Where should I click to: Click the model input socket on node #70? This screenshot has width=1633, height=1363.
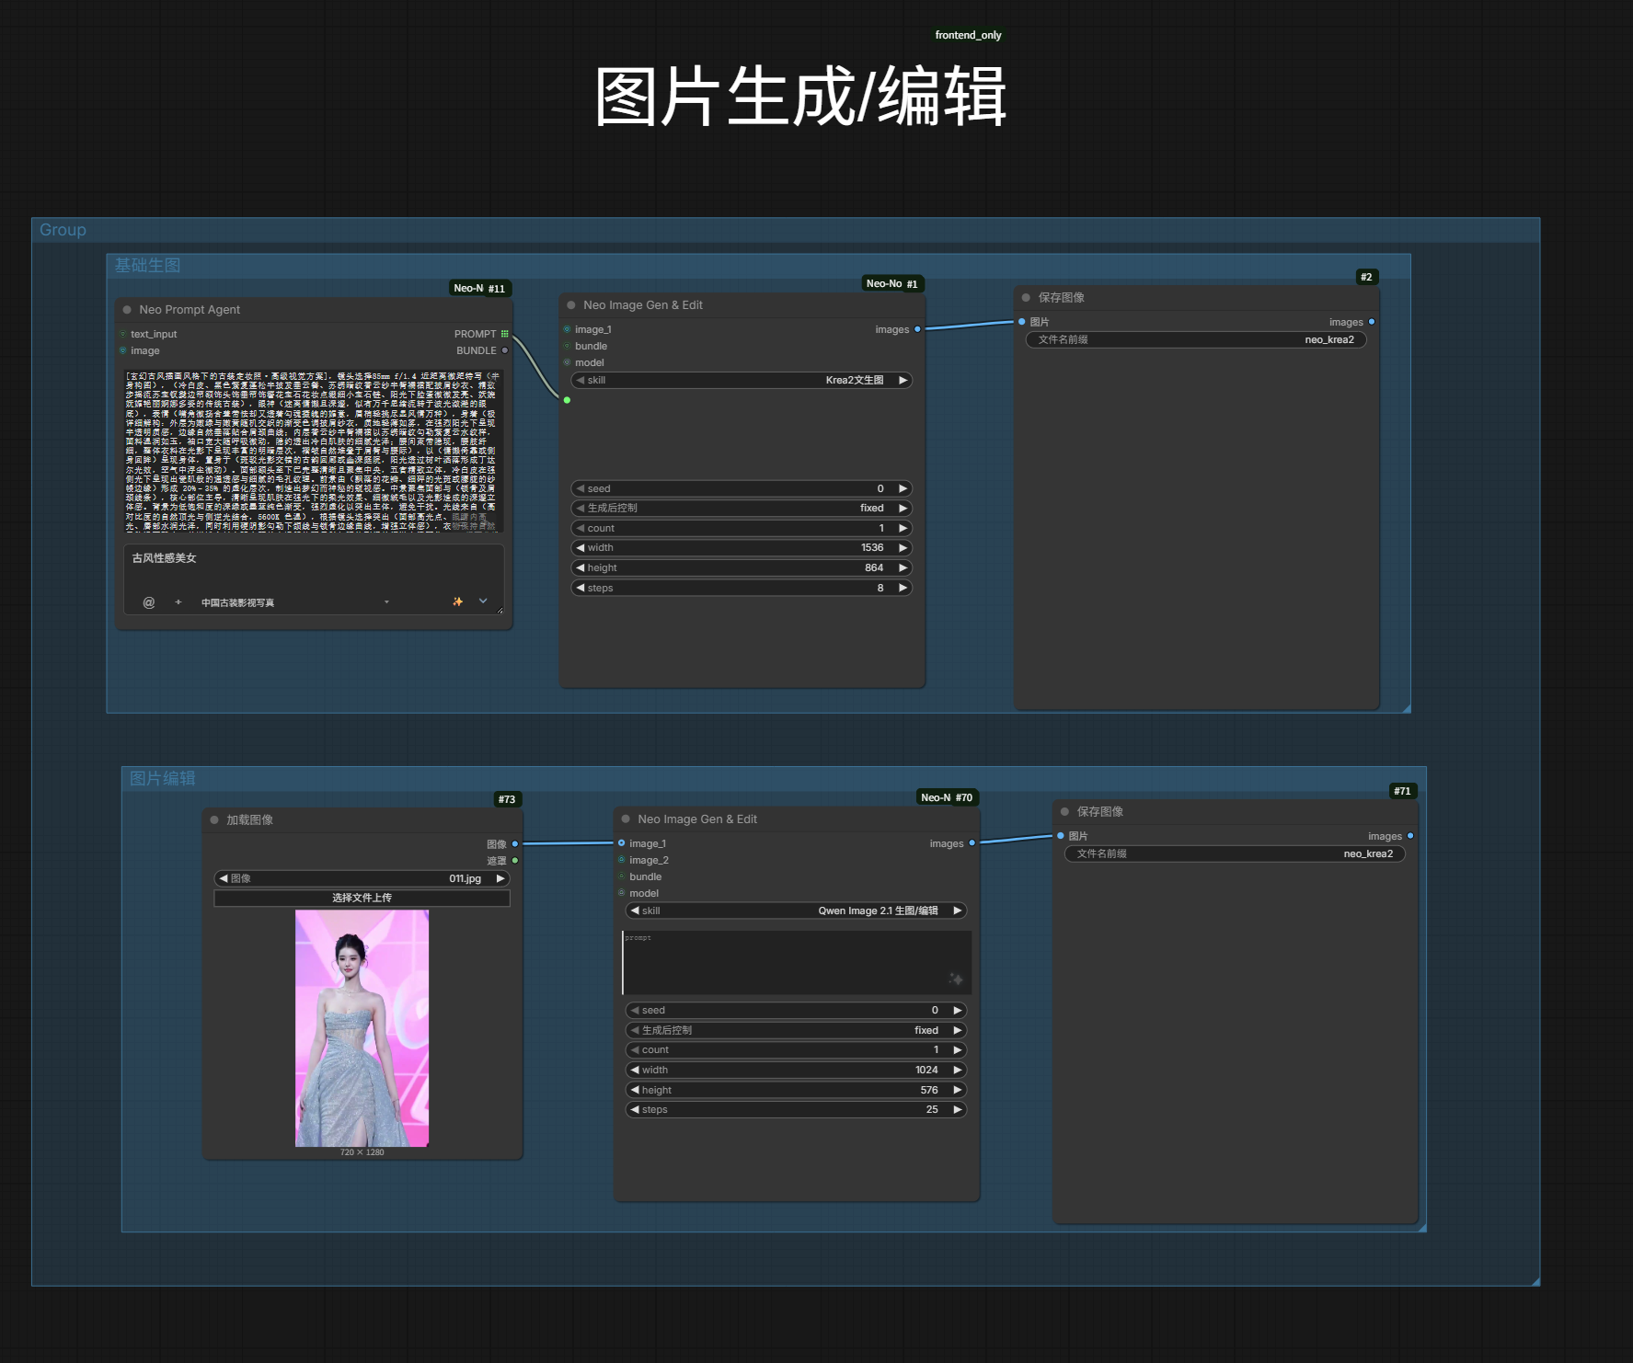[621, 893]
